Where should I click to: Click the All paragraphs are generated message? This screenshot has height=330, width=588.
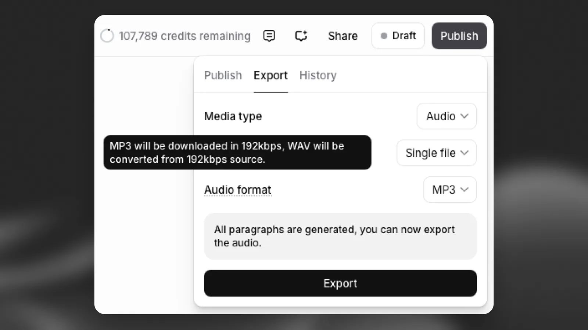[340, 236]
